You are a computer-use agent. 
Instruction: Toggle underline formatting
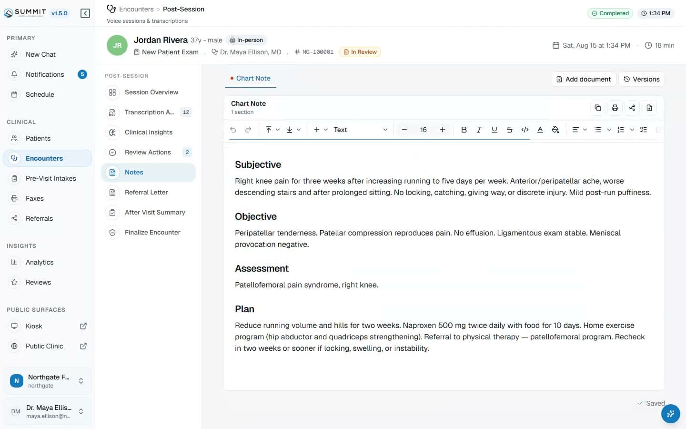494,130
